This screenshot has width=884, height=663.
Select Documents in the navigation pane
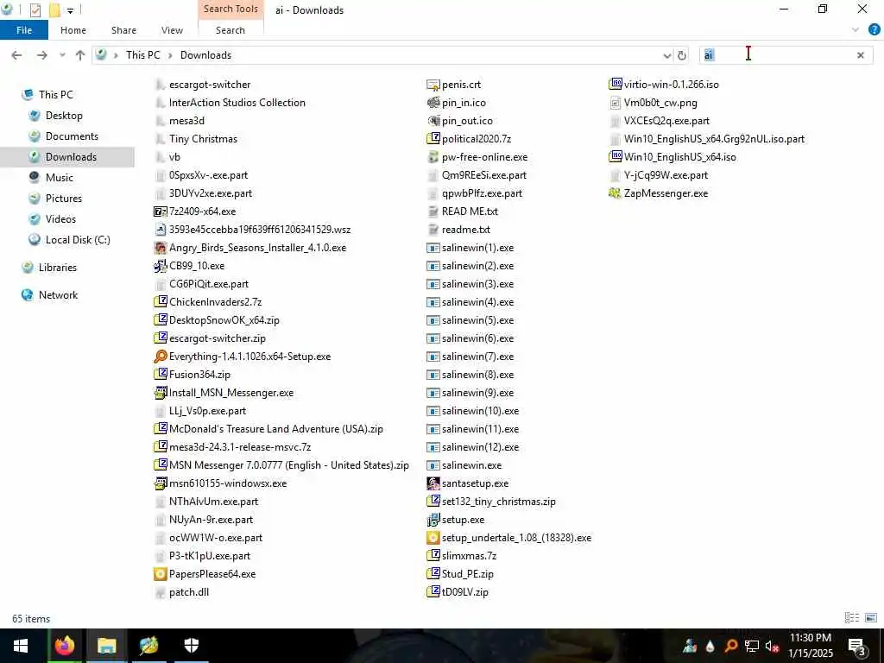tap(72, 136)
